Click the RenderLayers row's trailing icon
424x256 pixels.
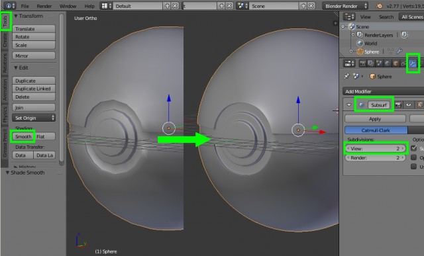click(405, 35)
